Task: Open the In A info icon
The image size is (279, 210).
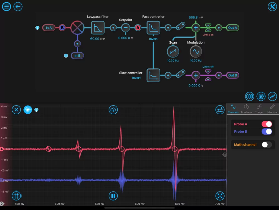Action: pos(37,28)
